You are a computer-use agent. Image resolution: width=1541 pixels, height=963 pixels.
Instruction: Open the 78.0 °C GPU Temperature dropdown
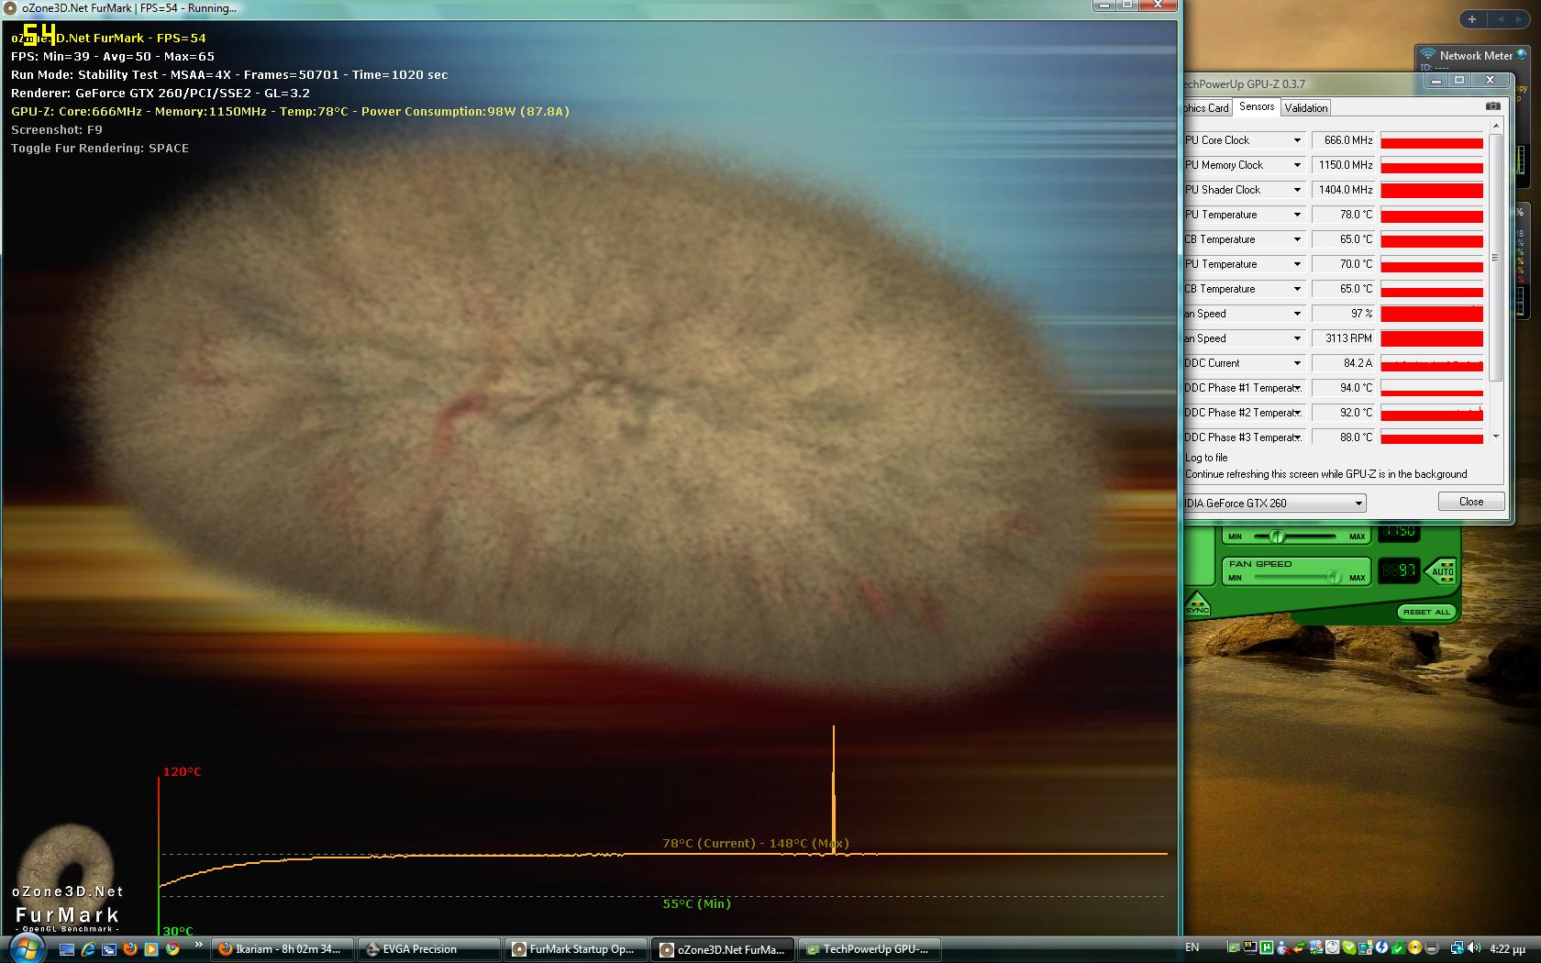pos(1297,215)
